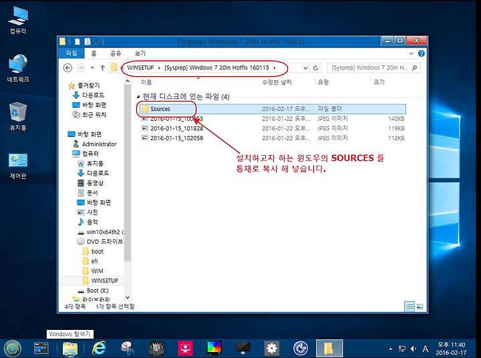
Task: Click the breadcrumb arrow after WINSETUP
Action: (x=159, y=68)
